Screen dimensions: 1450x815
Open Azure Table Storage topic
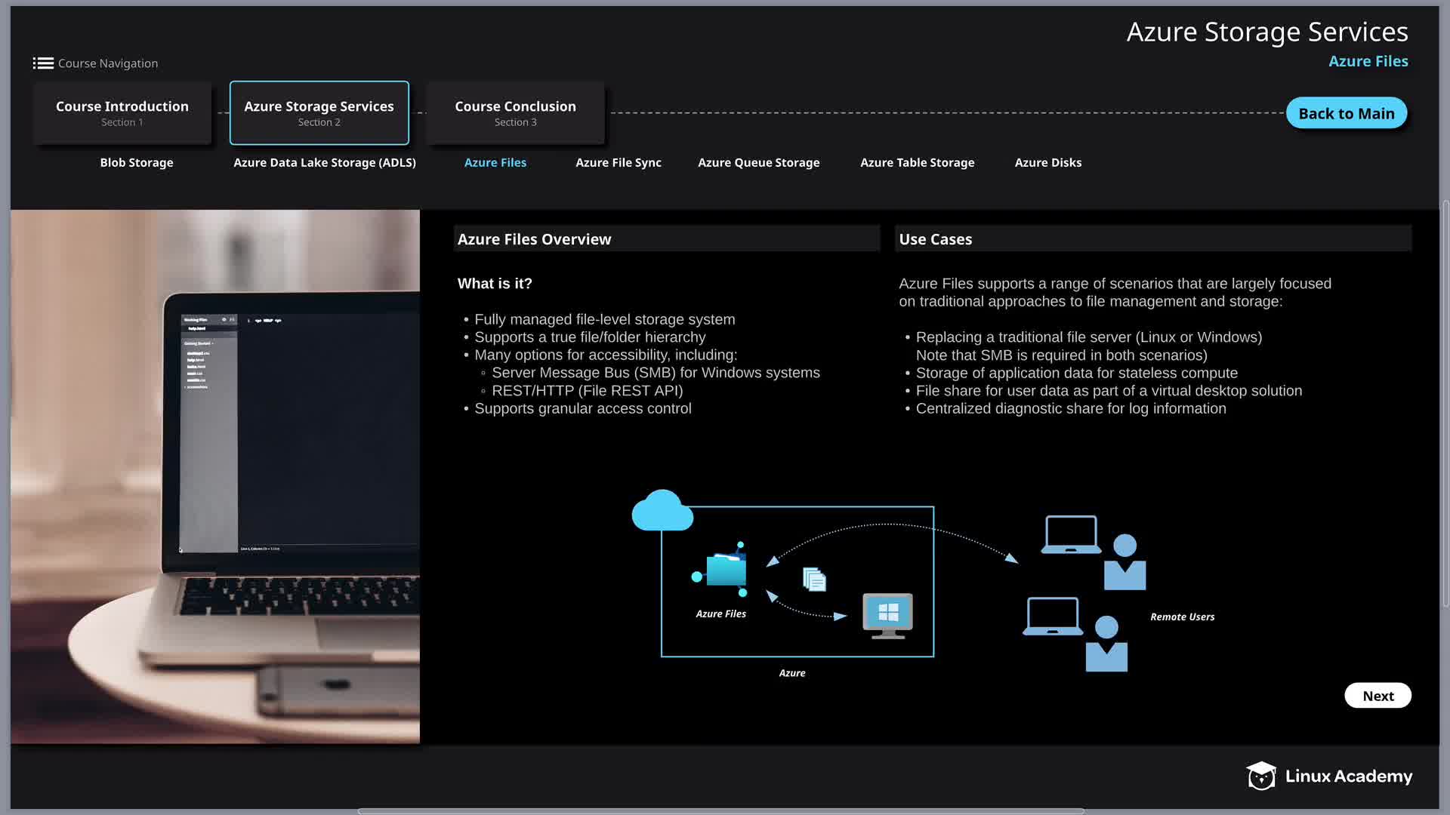[x=917, y=162]
